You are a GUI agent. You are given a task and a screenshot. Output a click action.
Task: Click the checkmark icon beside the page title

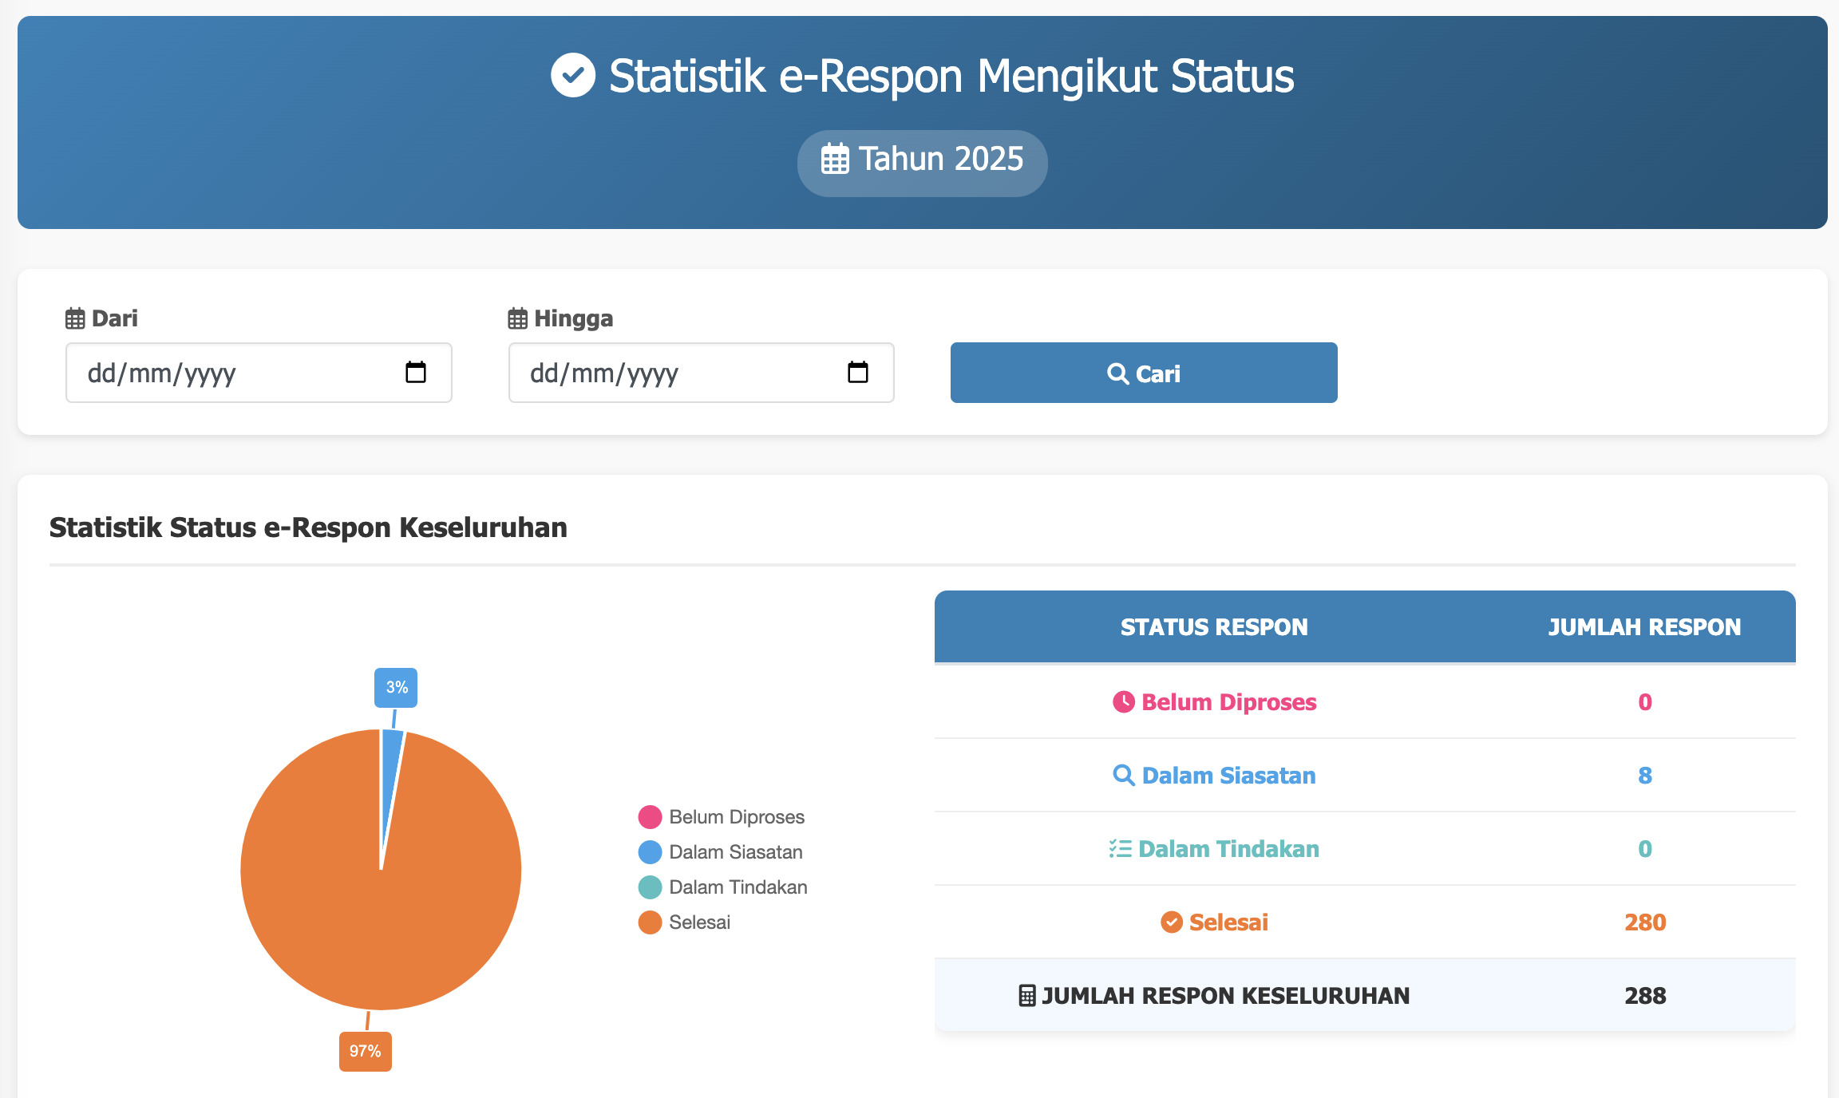coord(573,76)
